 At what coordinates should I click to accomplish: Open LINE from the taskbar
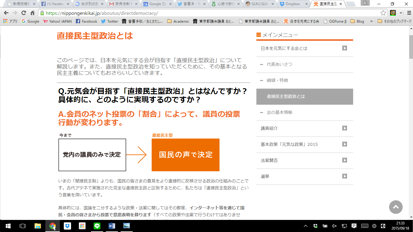pyautogui.click(x=97, y=226)
